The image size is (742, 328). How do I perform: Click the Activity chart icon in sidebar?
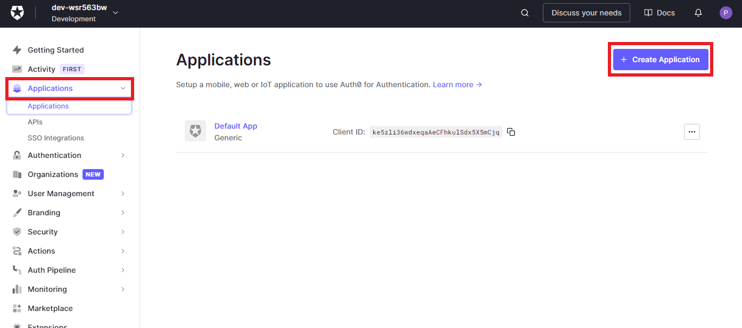tap(17, 69)
